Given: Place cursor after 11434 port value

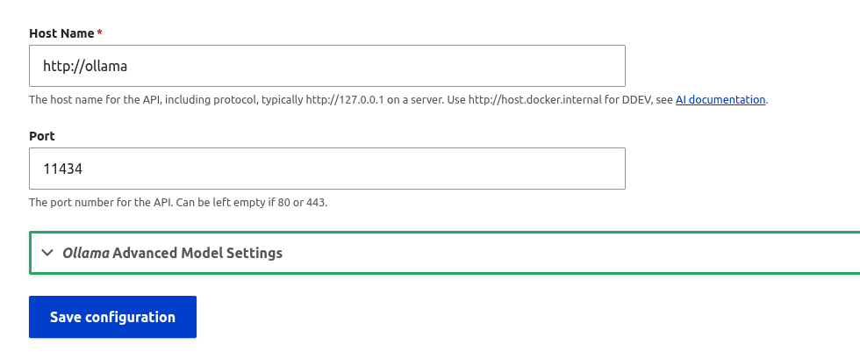Looking at the screenshot, I should [83, 169].
